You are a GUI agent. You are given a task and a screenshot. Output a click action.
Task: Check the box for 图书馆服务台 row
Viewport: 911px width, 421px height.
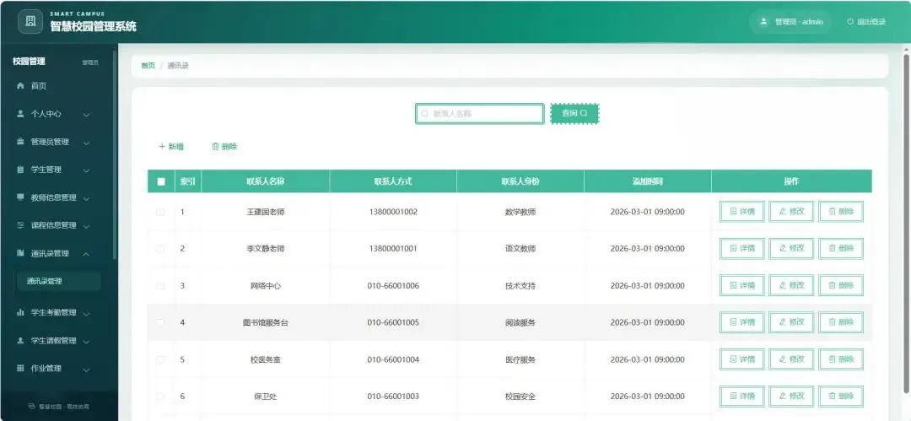pyautogui.click(x=160, y=322)
